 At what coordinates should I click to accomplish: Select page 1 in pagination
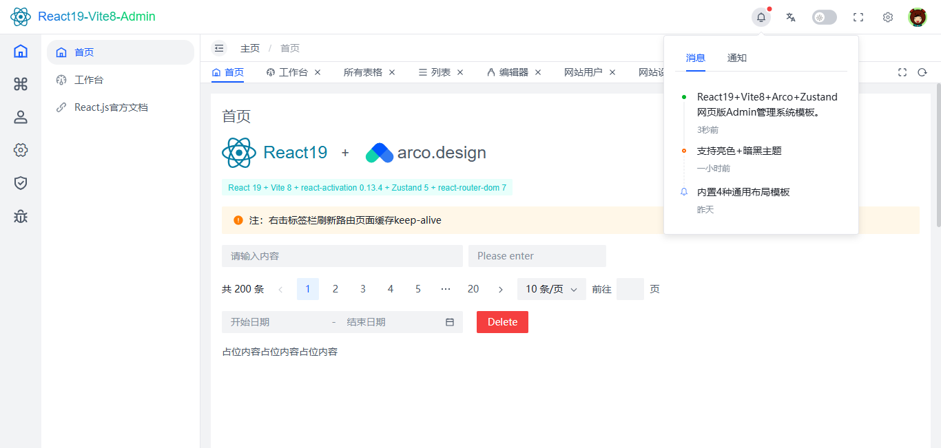coord(308,289)
